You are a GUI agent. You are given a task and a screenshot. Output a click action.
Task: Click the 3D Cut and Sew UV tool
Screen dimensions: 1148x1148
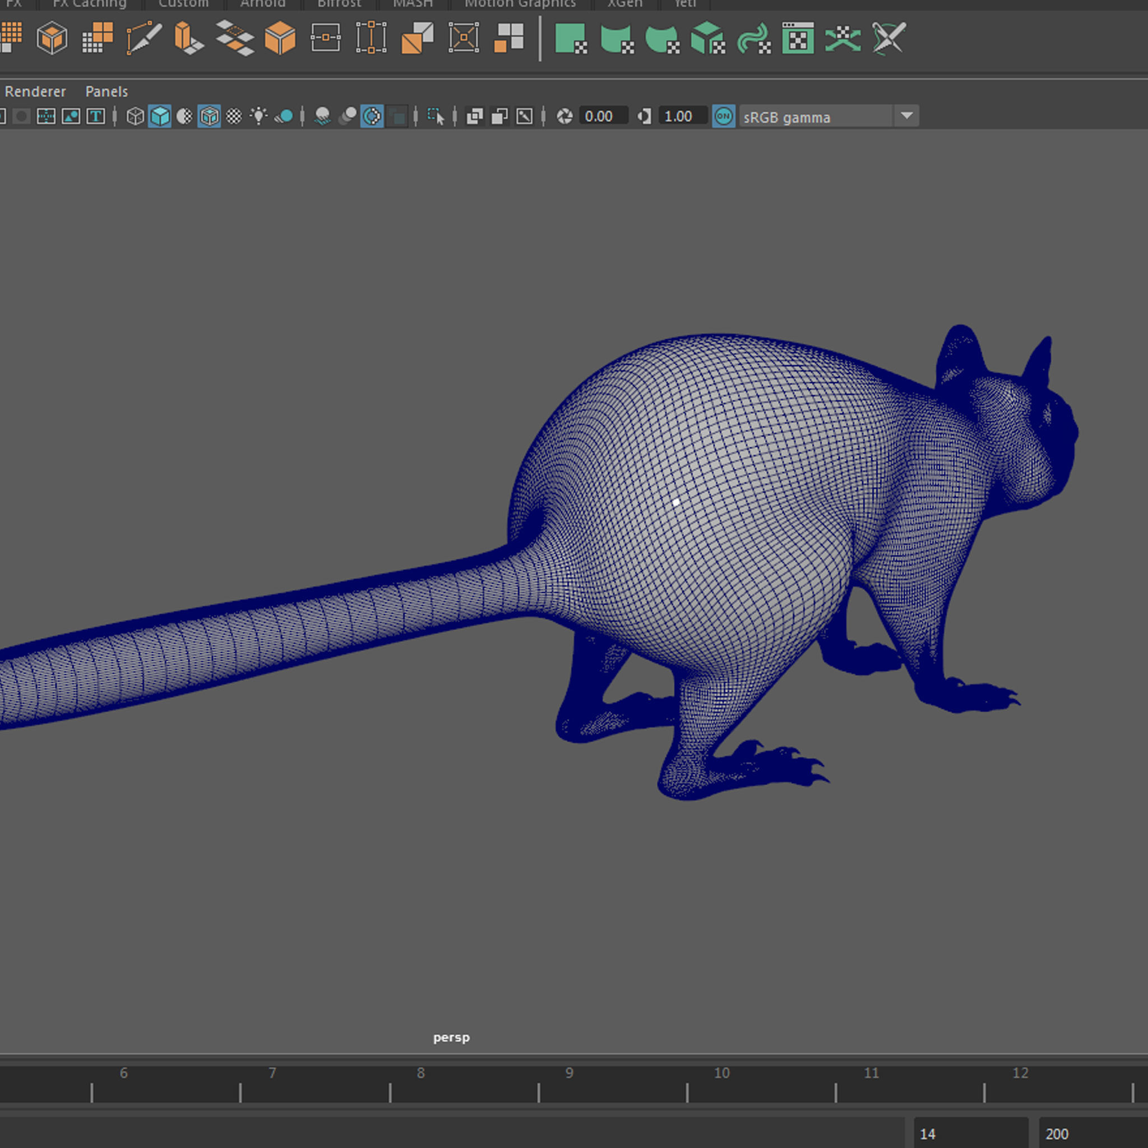[888, 38]
